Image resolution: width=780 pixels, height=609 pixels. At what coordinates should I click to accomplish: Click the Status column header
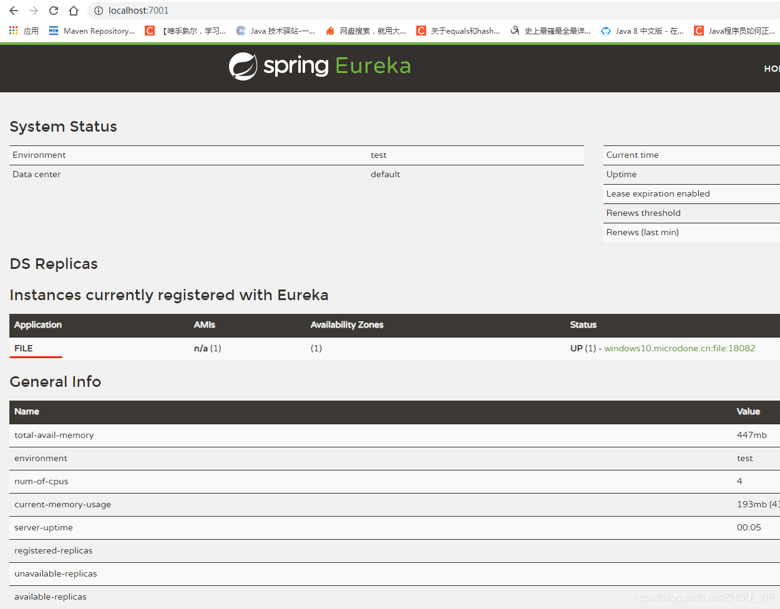pyautogui.click(x=583, y=324)
